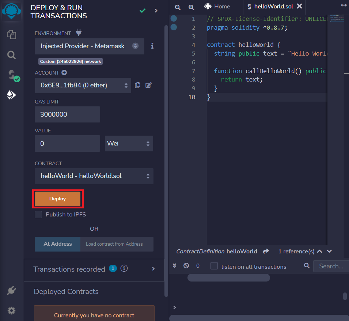Open the Account dropdown

[x=83, y=86]
